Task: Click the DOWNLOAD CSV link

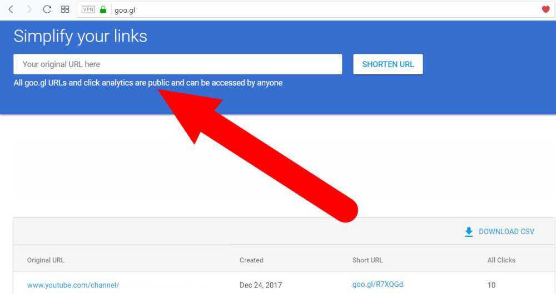Action: 507,232
